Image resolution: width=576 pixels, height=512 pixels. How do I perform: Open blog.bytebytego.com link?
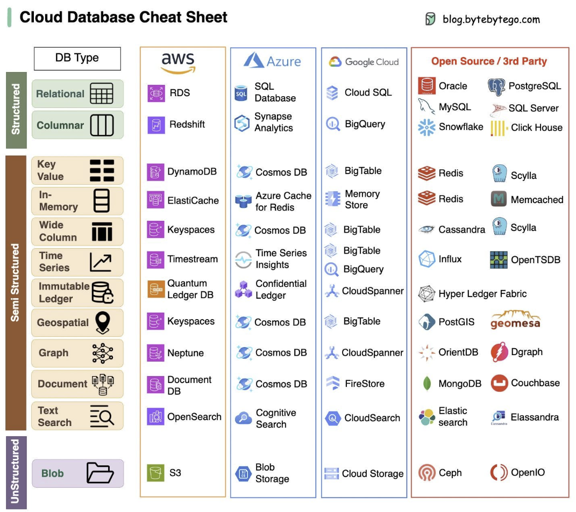[491, 19]
